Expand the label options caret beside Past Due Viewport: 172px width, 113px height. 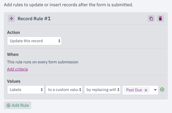pos(155,90)
